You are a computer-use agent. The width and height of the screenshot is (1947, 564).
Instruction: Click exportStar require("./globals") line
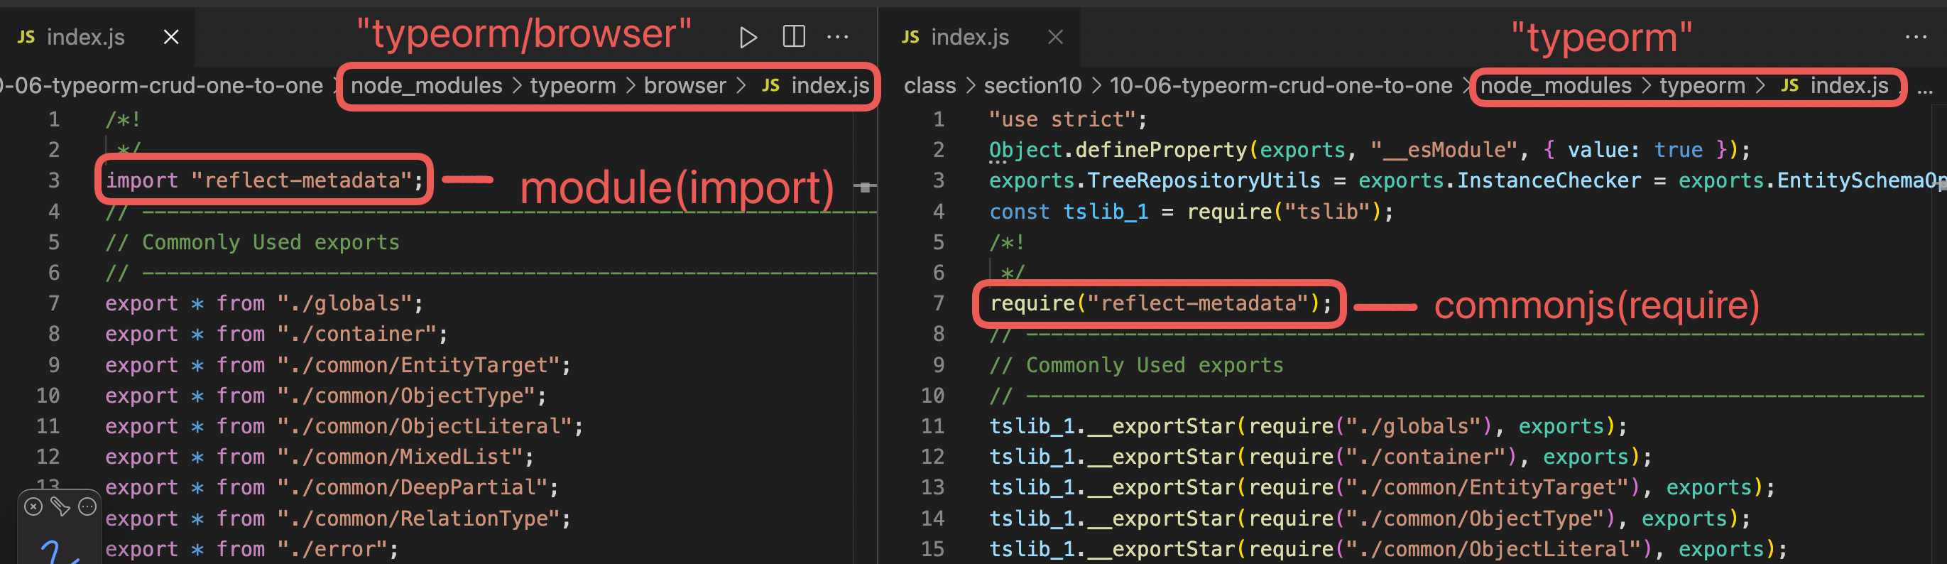pos(1307,426)
